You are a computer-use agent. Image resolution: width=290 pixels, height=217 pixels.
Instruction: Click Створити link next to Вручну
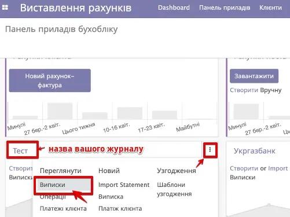(244, 90)
